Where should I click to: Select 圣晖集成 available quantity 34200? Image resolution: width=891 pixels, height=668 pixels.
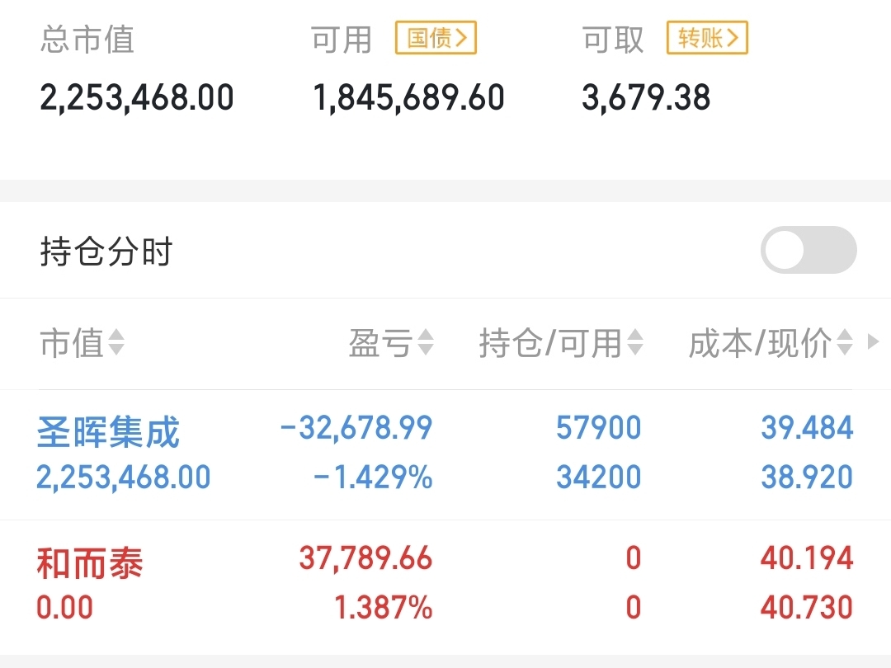point(599,477)
